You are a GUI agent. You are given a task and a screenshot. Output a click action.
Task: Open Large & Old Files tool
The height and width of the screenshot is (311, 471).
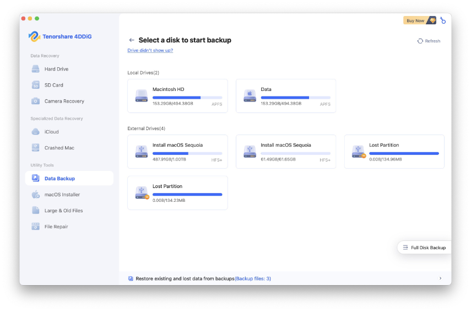point(69,211)
